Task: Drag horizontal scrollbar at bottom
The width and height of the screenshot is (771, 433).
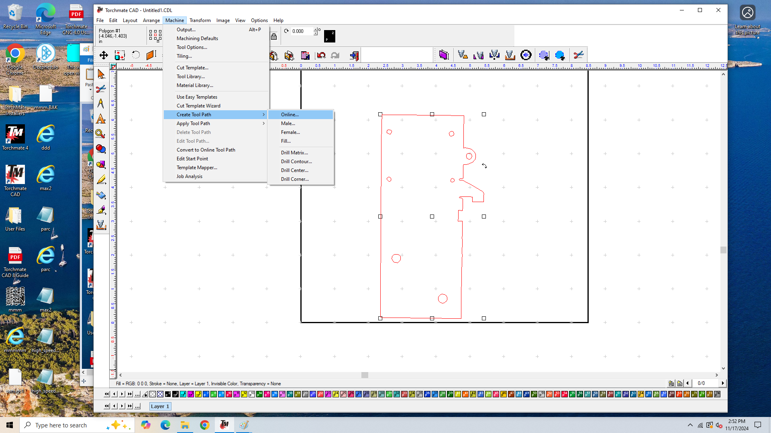Action: [x=366, y=375]
